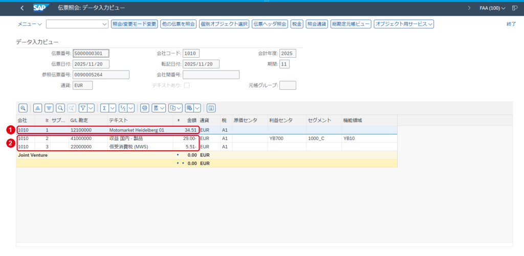Click the 伝票番号 field 5000000301

click(x=91, y=54)
